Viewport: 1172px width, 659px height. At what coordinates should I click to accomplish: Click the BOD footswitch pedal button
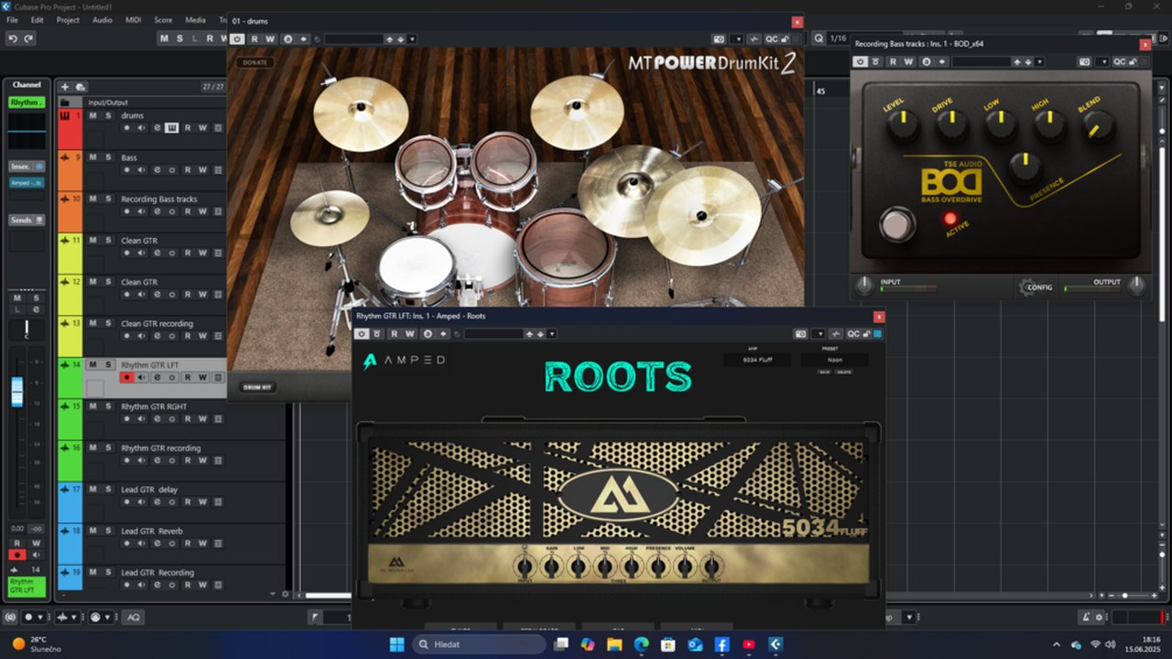pyautogui.click(x=896, y=224)
